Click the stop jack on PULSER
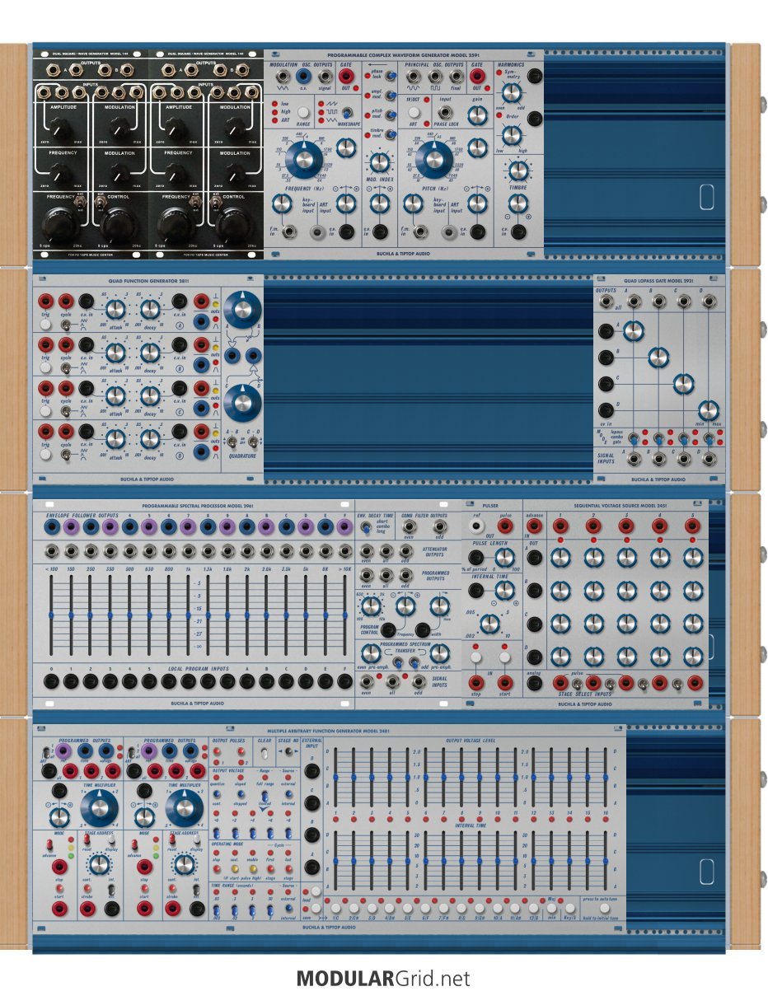The width and height of the screenshot is (768, 996). tap(476, 682)
